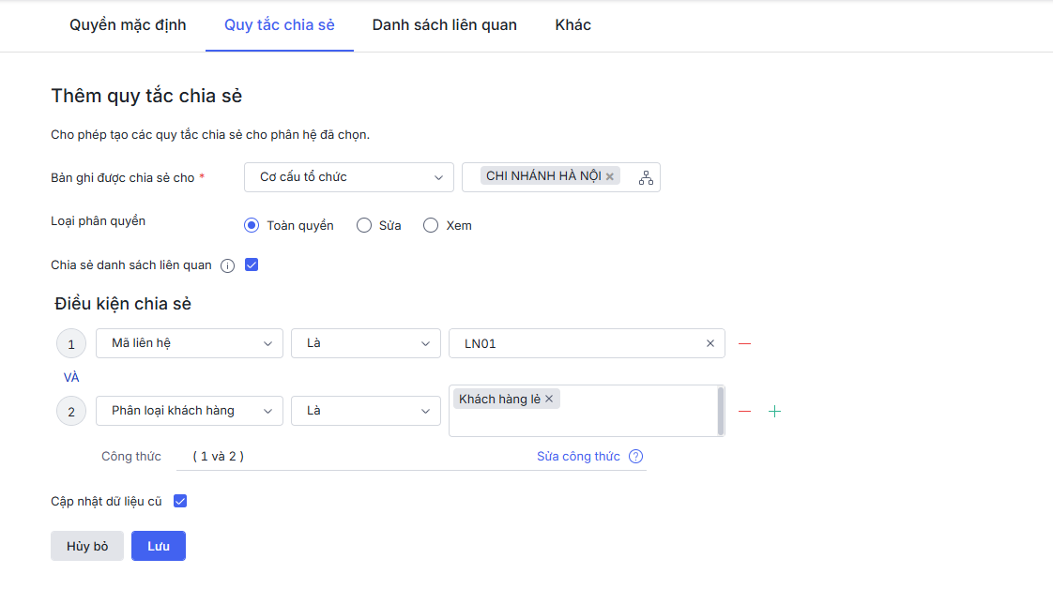Open the organization structure tree picker icon
The width and height of the screenshot is (1053, 604).
tap(646, 177)
